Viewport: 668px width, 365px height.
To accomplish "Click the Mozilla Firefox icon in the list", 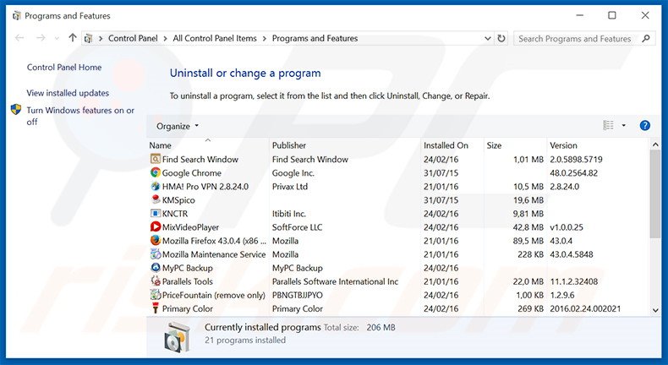I will pyautogui.click(x=156, y=241).
